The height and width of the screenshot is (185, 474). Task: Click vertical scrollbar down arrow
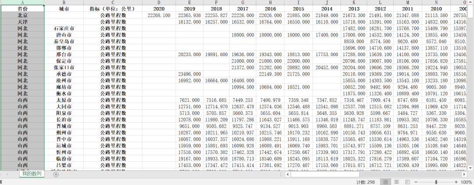pyautogui.click(x=470, y=167)
